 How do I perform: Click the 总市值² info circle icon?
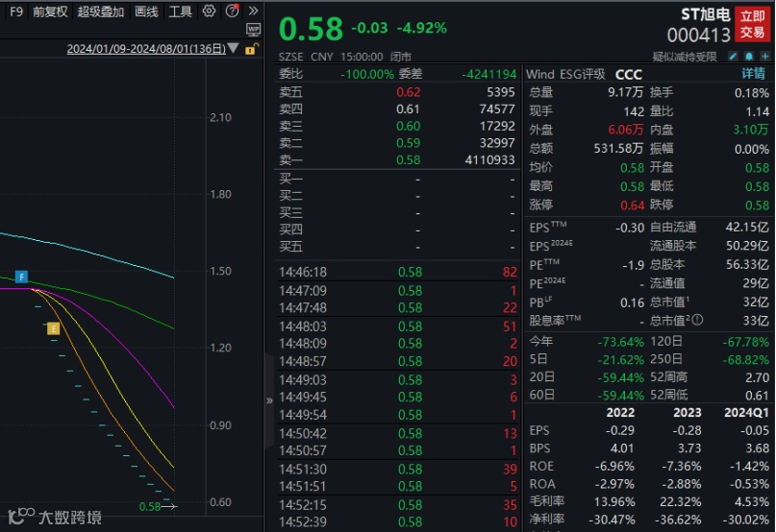point(697,321)
